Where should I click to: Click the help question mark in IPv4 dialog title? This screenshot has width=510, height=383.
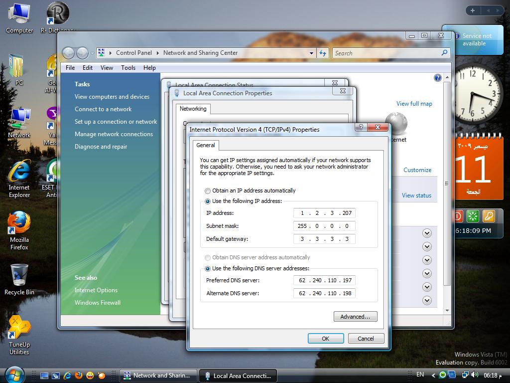[x=362, y=128]
